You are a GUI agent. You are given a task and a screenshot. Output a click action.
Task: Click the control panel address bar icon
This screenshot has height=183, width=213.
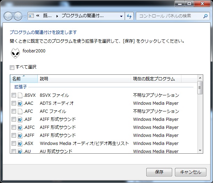pyautogui.click(x=31, y=16)
